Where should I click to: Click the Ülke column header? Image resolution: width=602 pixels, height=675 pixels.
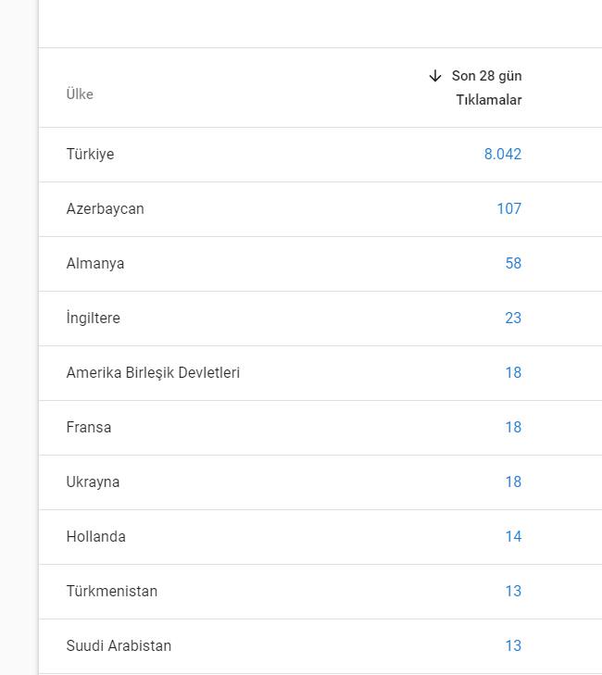coord(80,94)
